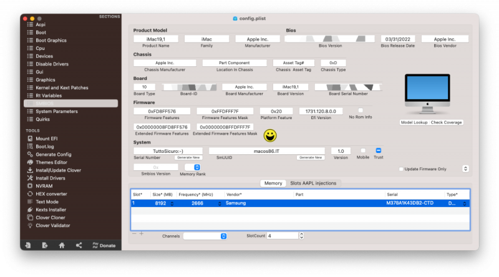499x277 pixels.
Task: Click the Efi Version field
Action: [x=321, y=111]
